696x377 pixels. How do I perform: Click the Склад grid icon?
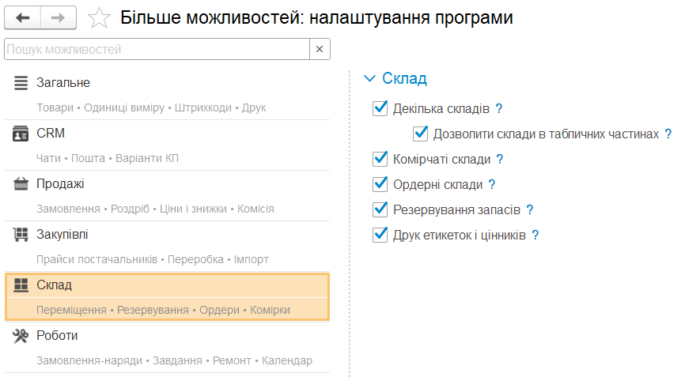pyautogui.click(x=21, y=285)
